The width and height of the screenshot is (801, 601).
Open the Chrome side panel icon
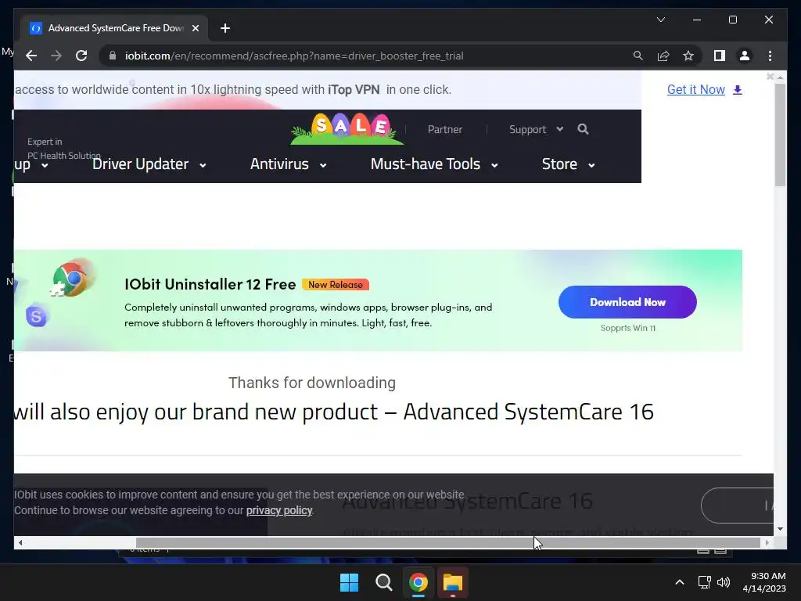tap(720, 56)
